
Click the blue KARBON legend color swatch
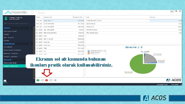click(89, 51)
